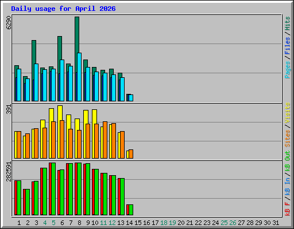This screenshot has height=229, width=294.
Task: Click the "Pages" legend label
Action: pyautogui.click(x=288, y=70)
